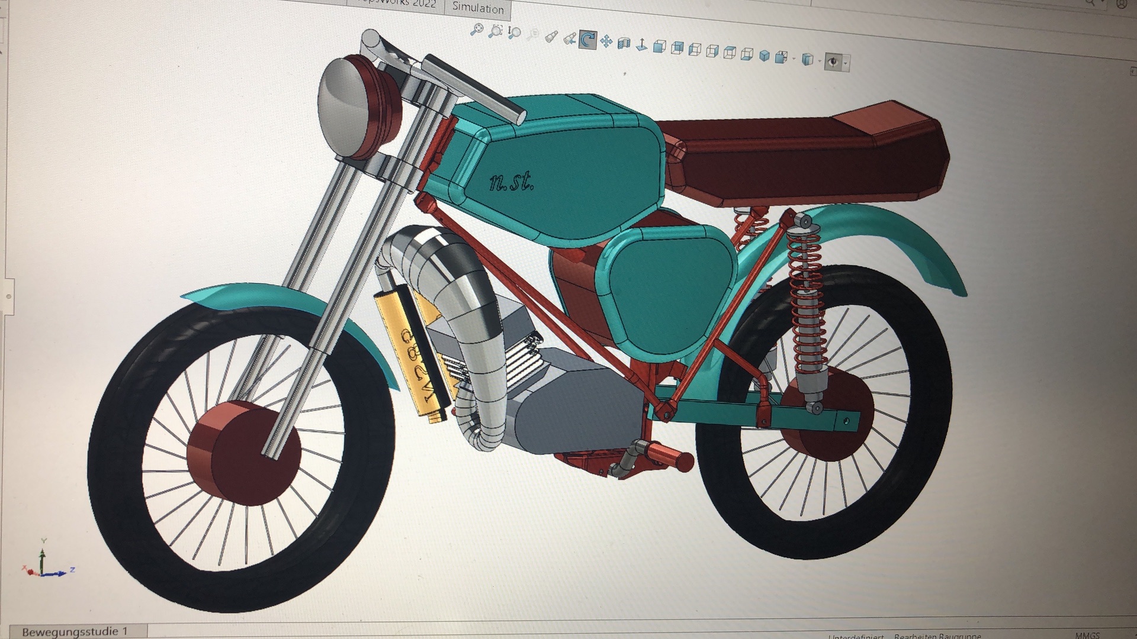Click the Previous View icon

tap(570, 38)
